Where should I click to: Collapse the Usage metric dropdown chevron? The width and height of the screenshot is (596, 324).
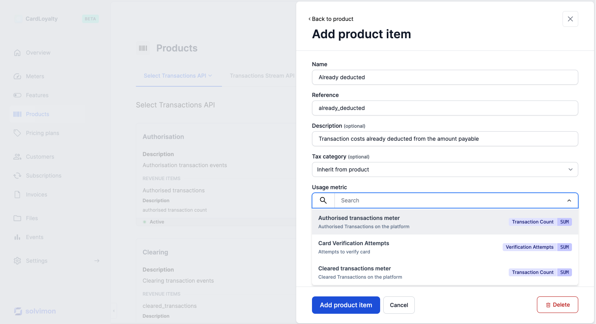click(x=569, y=201)
